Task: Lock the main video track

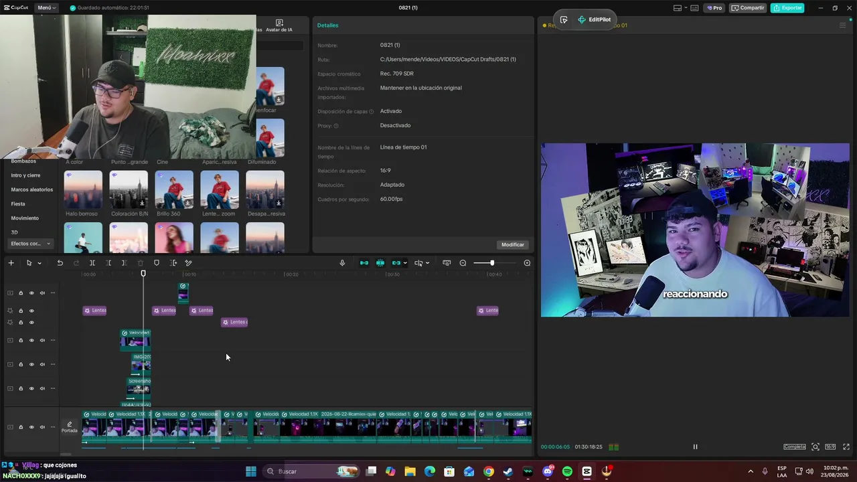Action: [21, 427]
